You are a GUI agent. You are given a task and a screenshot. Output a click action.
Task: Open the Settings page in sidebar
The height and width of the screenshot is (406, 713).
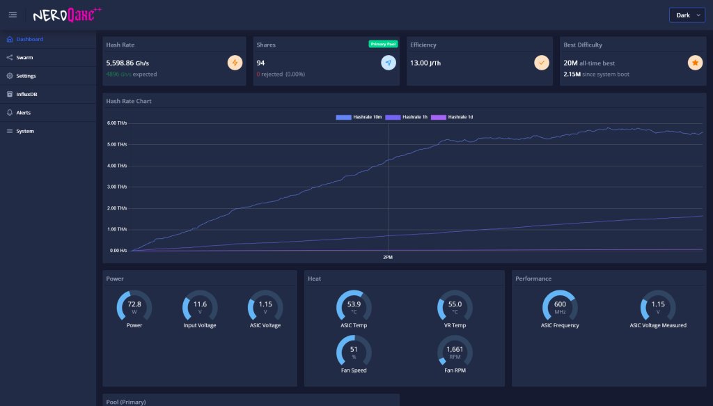pos(26,76)
